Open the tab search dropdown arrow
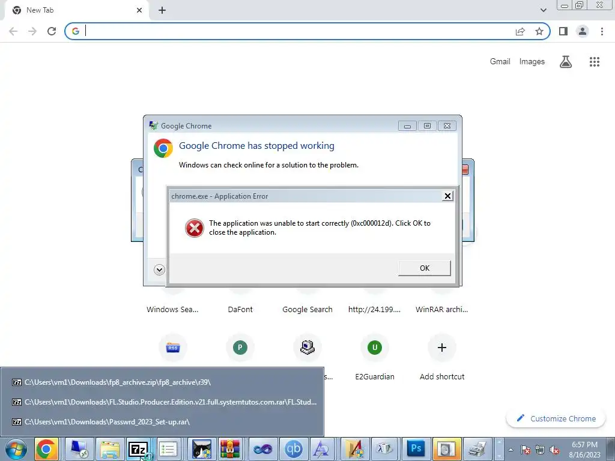This screenshot has height=461, width=615. click(x=543, y=10)
